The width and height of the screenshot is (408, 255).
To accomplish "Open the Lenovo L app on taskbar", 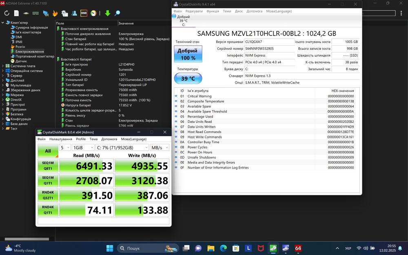I will coord(248,248).
